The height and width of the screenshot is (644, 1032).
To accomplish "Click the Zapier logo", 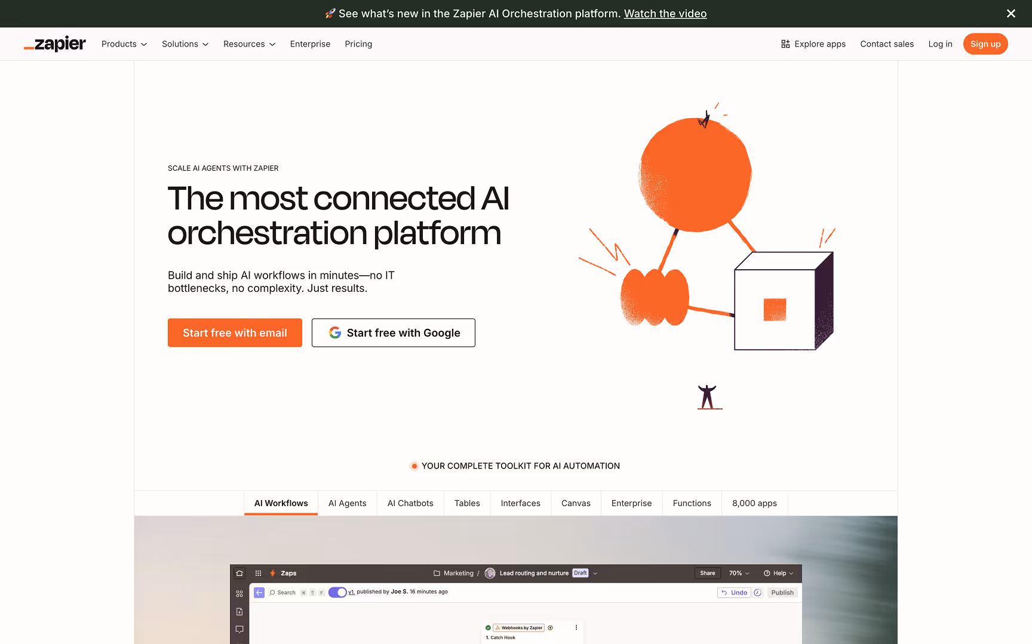I will pos(55,44).
